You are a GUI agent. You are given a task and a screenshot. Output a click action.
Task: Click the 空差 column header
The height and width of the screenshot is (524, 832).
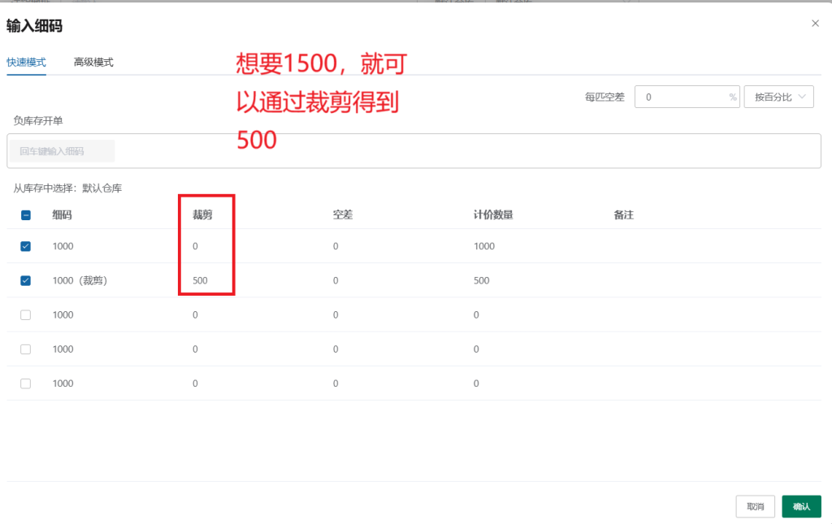click(342, 215)
